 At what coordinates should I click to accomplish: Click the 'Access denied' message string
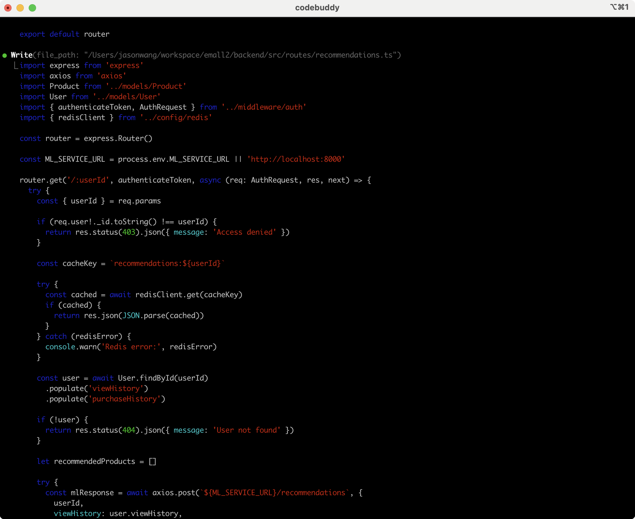click(245, 232)
